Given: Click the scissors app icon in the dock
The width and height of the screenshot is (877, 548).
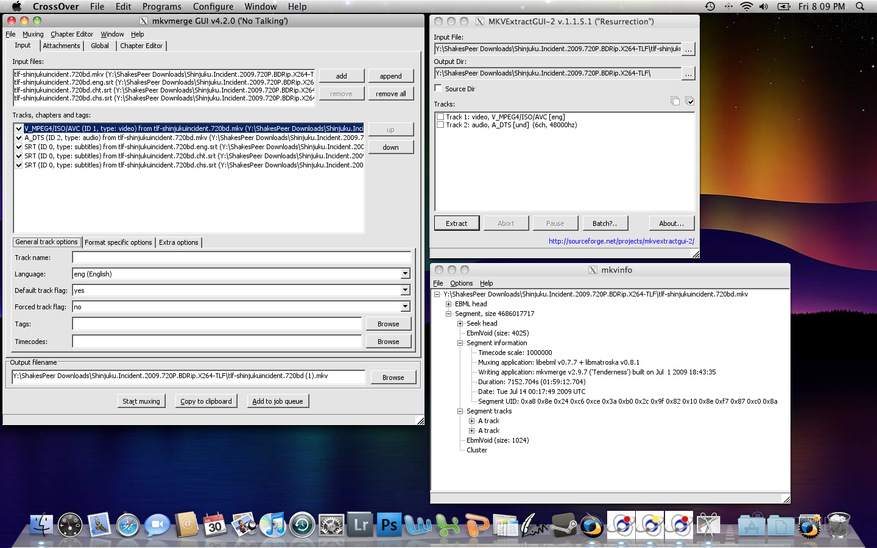Looking at the screenshot, I should [x=708, y=525].
